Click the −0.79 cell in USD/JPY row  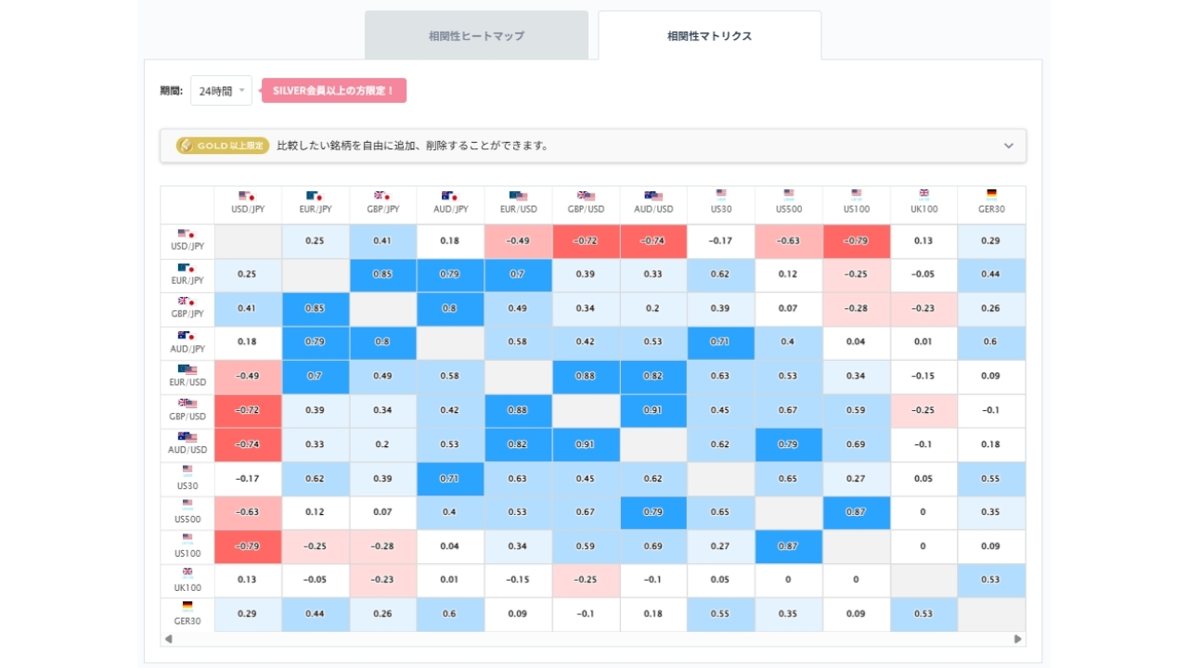click(857, 241)
